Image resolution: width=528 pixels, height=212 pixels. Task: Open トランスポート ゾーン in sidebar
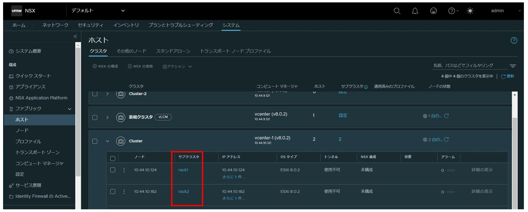pyautogui.click(x=37, y=152)
